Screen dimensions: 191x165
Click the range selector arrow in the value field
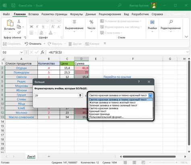click(x=80, y=96)
